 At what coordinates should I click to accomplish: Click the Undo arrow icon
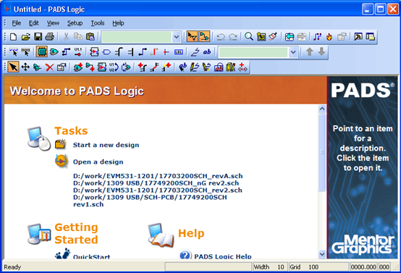[221, 37]
